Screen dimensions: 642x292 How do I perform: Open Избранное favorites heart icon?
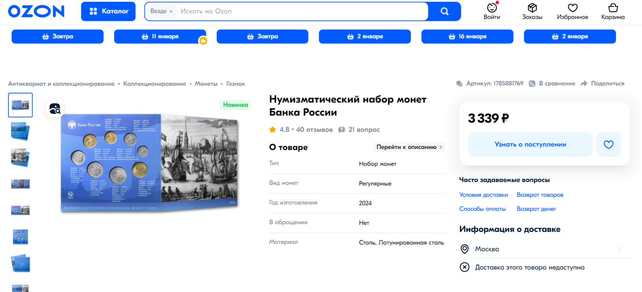pyautogui.click(x=573, y=11)
